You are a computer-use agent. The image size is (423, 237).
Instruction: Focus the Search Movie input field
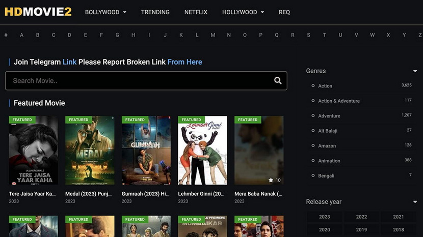[138, 80]
